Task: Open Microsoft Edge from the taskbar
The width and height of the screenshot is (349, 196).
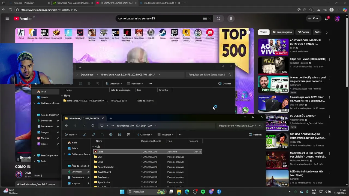Action: [187, 192]
